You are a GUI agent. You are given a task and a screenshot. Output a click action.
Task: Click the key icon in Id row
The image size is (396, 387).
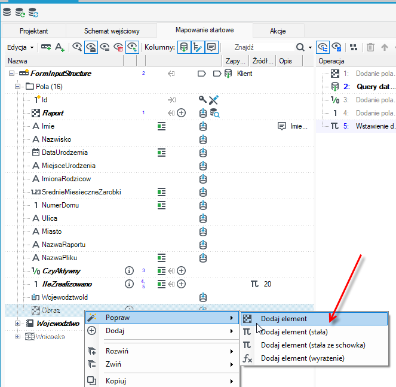click(202, 100)
